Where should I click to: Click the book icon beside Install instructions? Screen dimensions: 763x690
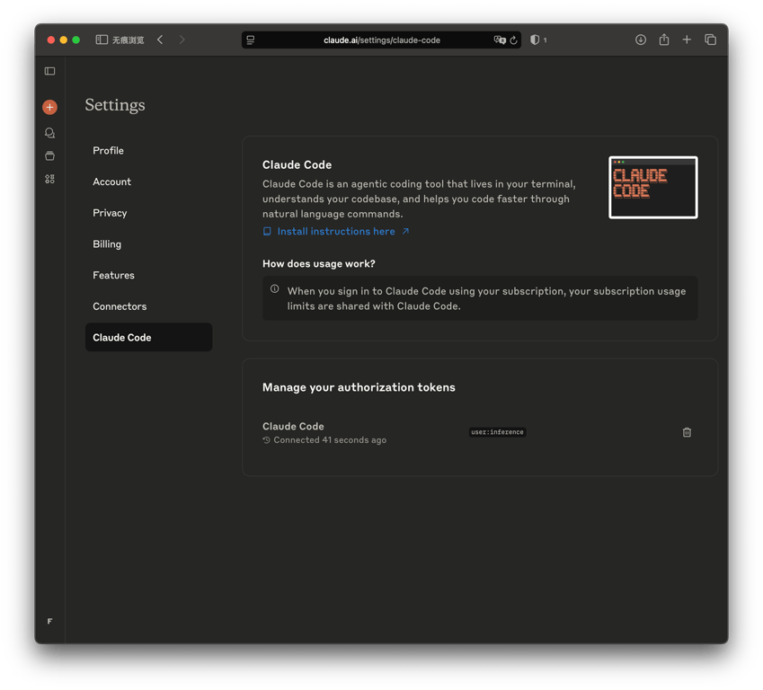pyautogui.click(x=267, y=232)
